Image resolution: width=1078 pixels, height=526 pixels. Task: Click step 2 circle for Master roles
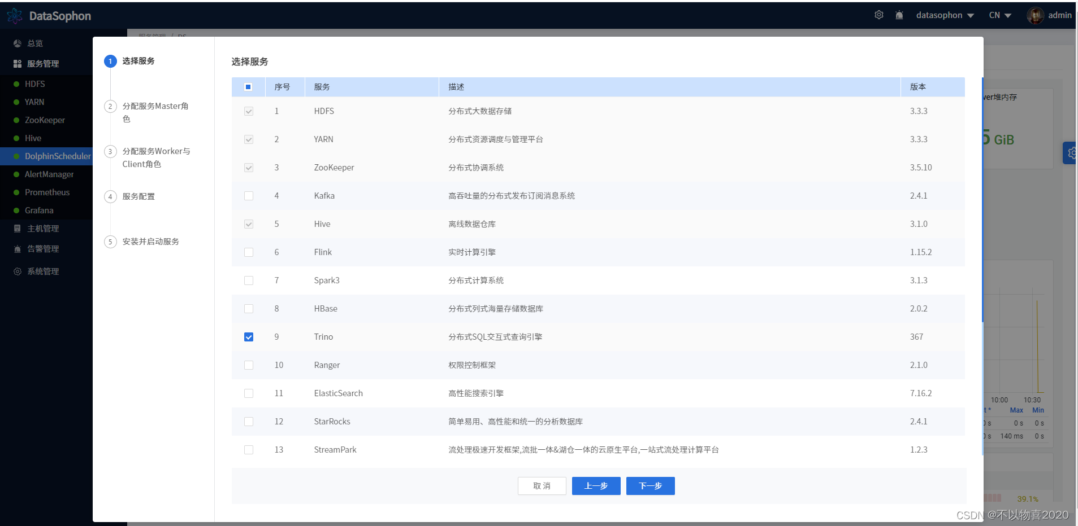click(x=110, y=106)
